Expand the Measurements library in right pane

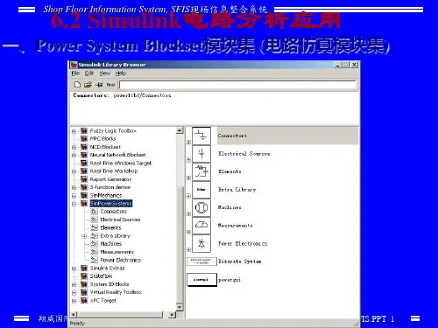point(188,232)
